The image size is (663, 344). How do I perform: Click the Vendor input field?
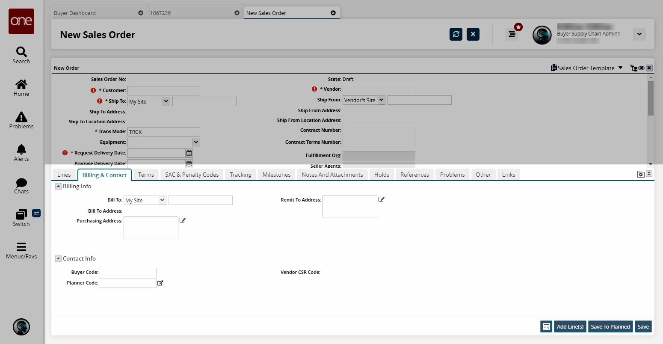point(379,89)
